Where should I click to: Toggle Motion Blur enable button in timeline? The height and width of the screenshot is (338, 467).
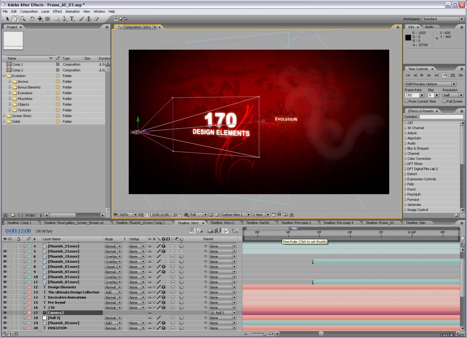pos(225,231)
